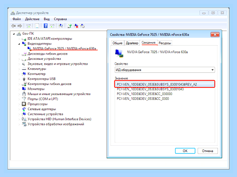The image size is (237, 177).
Task: Expand the Дисководы гибких дисков node
Action: pos(19,54)
